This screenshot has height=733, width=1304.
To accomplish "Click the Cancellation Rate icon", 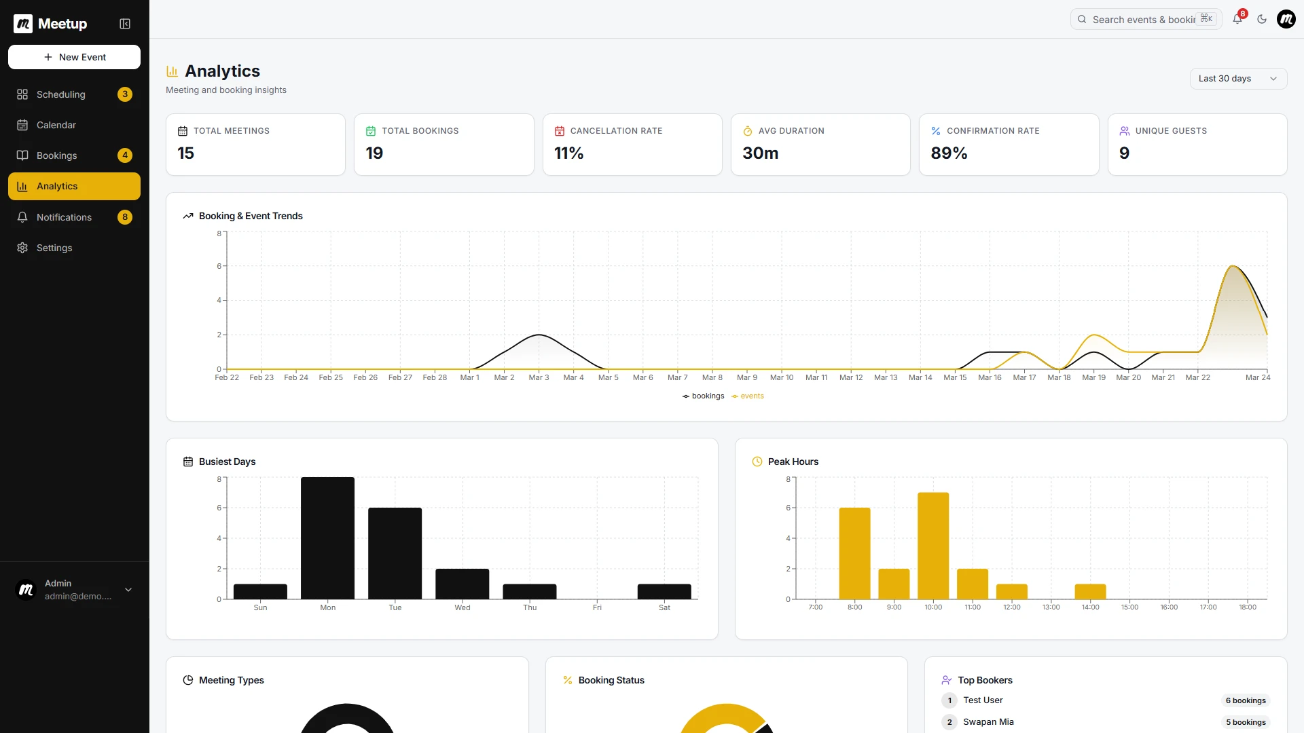I will (560, 131).
